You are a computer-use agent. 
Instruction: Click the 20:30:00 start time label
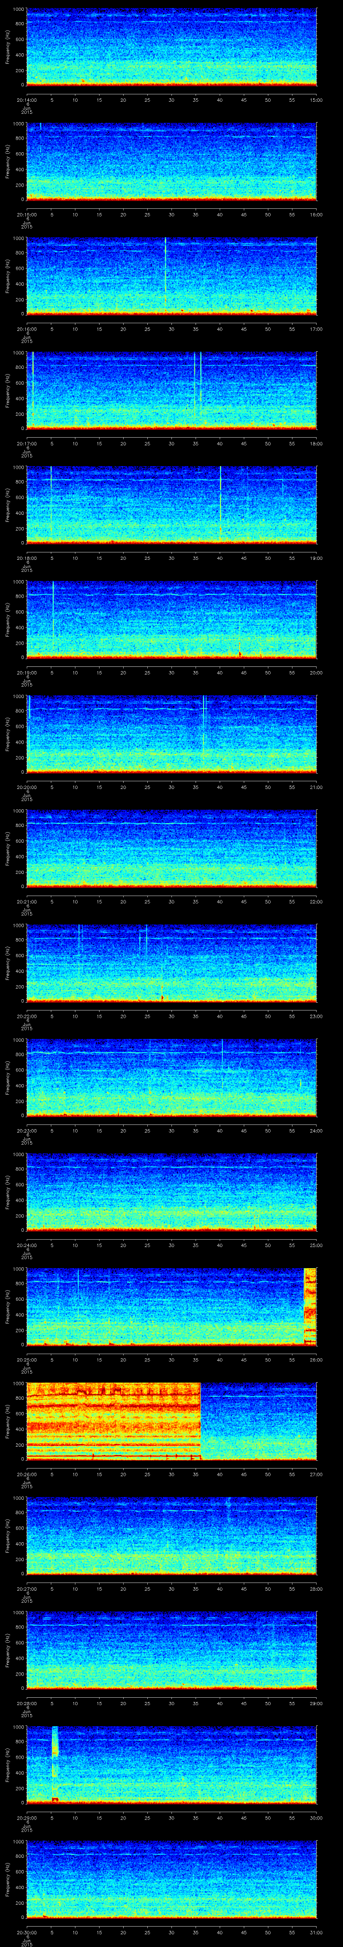(x=26, y=1932)
